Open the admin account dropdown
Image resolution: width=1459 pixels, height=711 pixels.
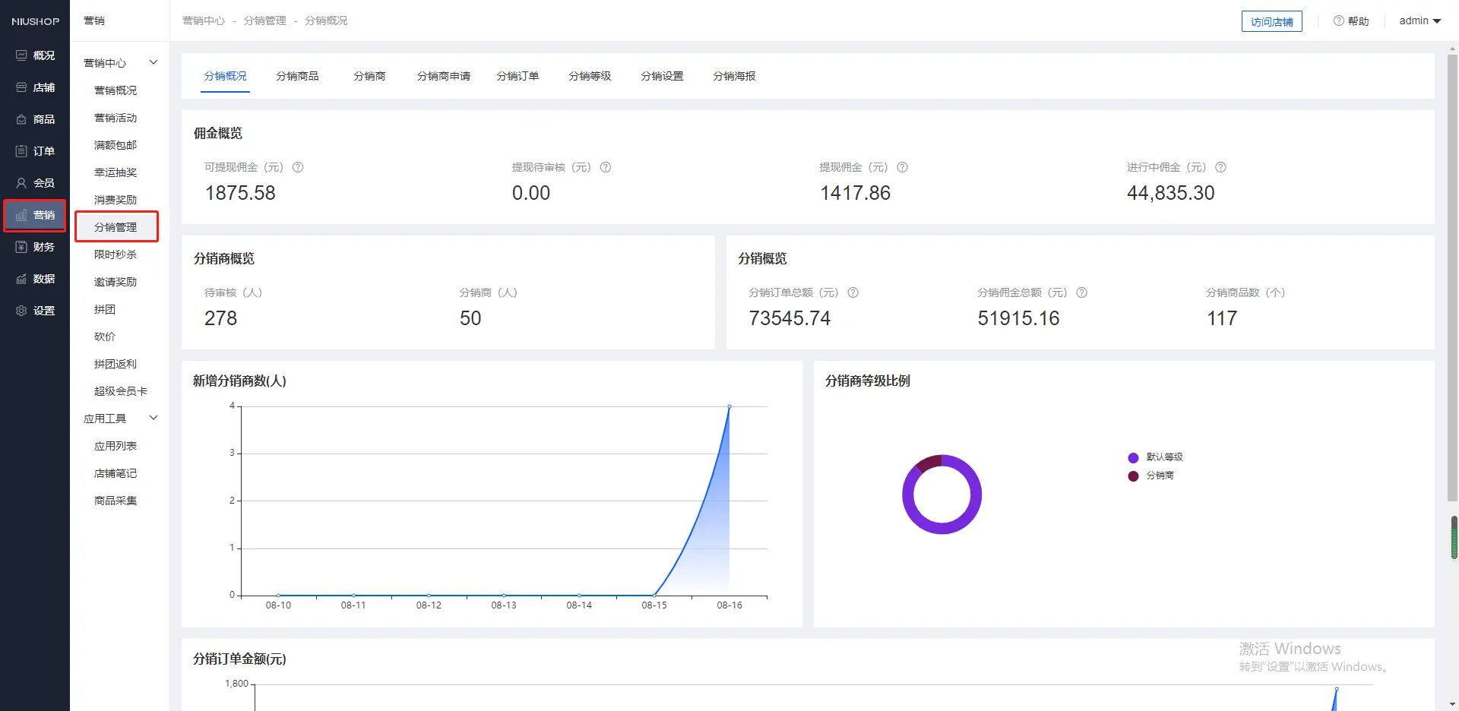[x=1419, y=21]
